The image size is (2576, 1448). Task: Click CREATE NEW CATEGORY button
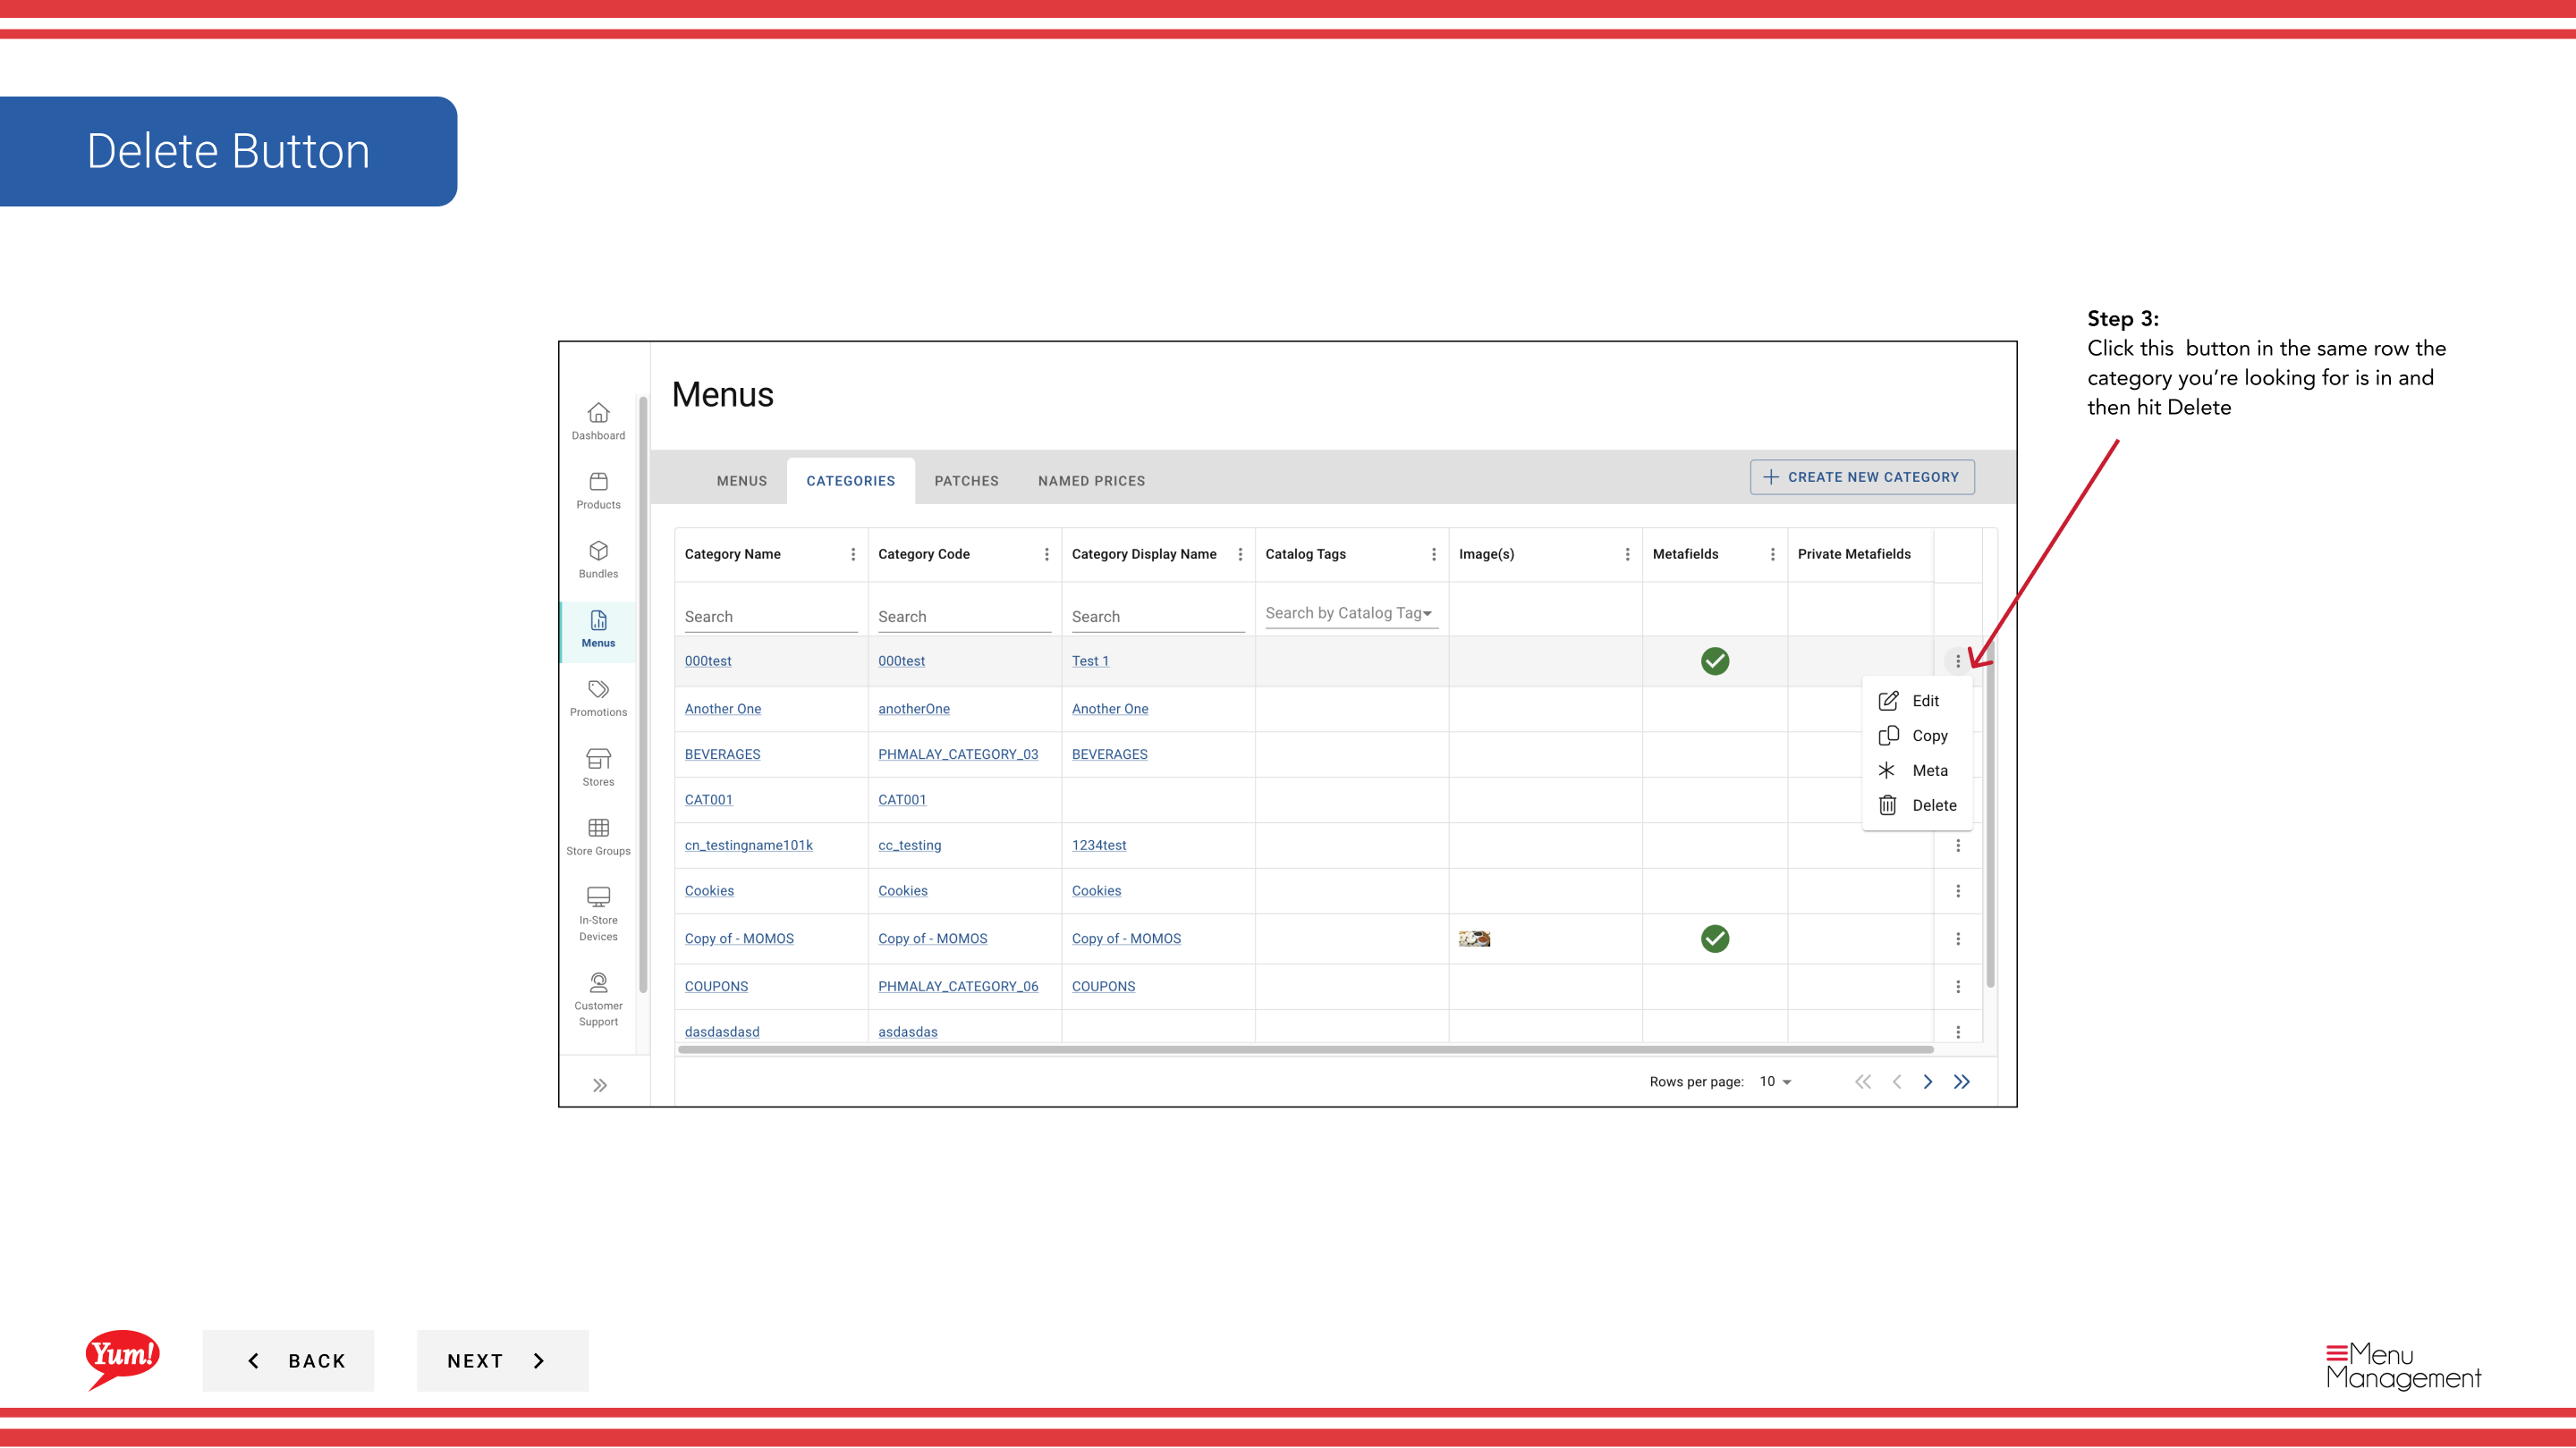click(1861, 476)
